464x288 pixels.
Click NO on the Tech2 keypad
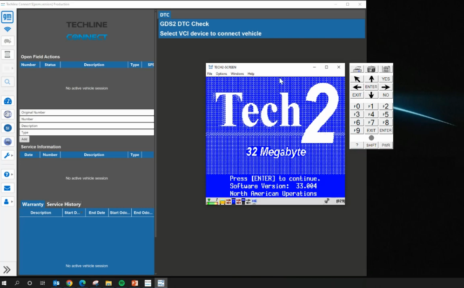point(386,95)
